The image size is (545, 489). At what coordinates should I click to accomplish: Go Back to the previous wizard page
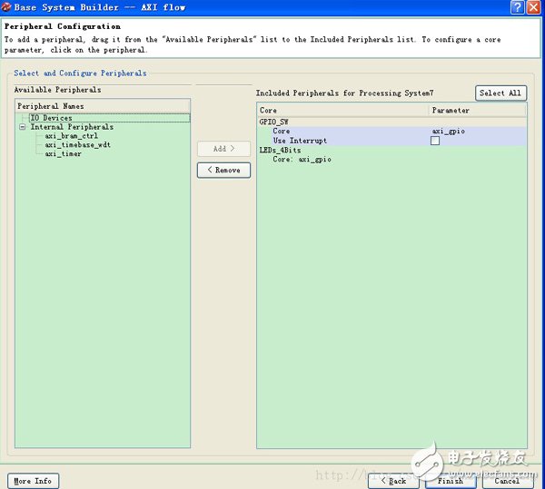click(393, 481)
